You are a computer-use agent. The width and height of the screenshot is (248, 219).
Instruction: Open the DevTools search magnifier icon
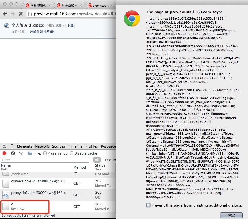pyautogui.click(x=5, y=146)
